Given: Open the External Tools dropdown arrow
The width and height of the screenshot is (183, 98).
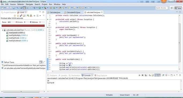Looking at the screenshot, I should pos(48,8).
